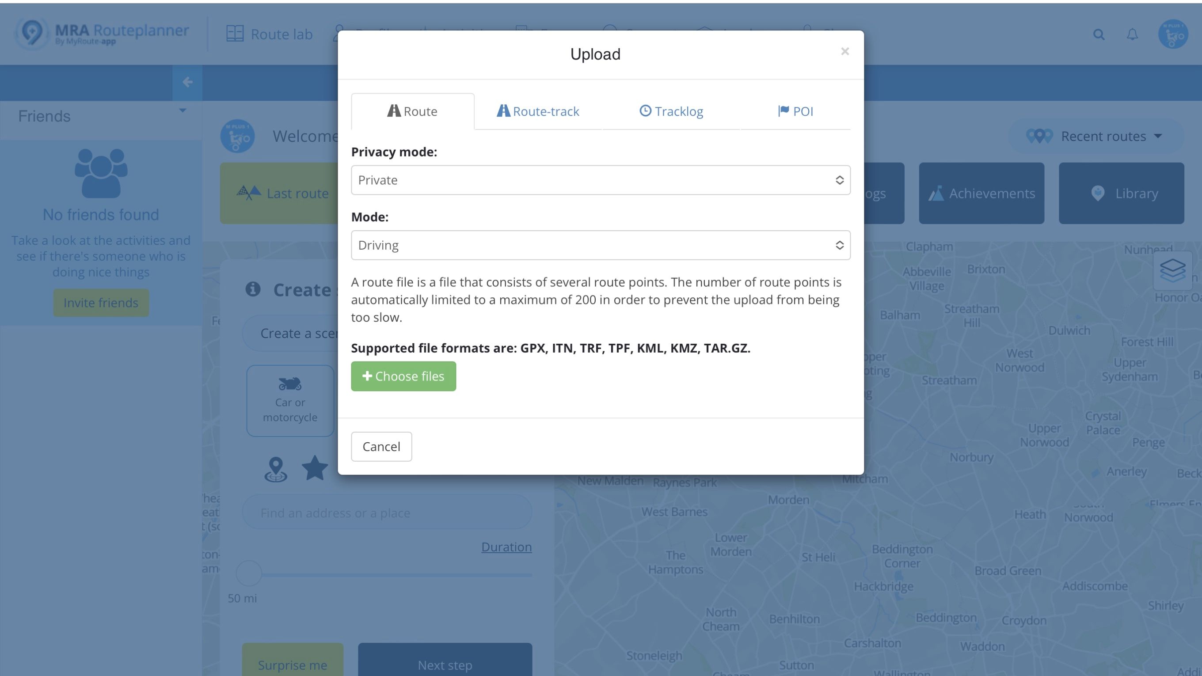
Task: Click the Choose files button
Action: point(403,376)
